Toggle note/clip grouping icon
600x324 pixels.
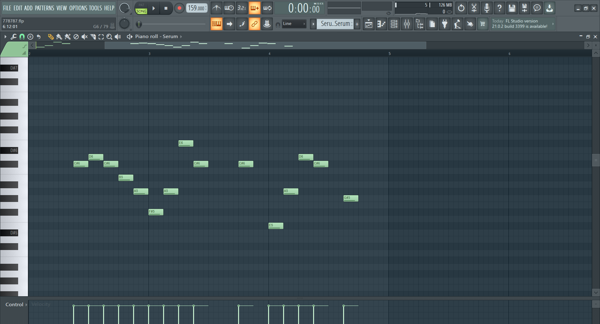tap(241, 23)
